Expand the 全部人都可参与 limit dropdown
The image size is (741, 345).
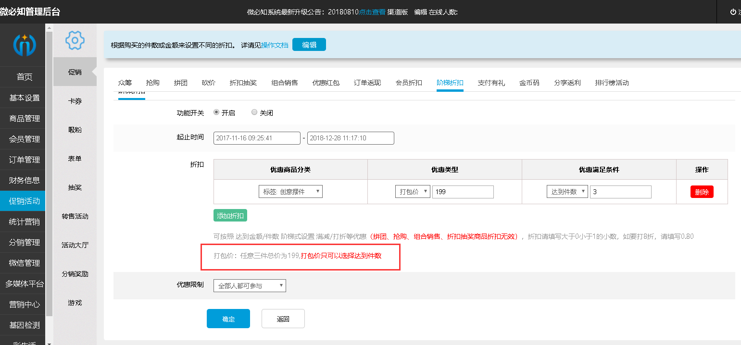point(250,286)
